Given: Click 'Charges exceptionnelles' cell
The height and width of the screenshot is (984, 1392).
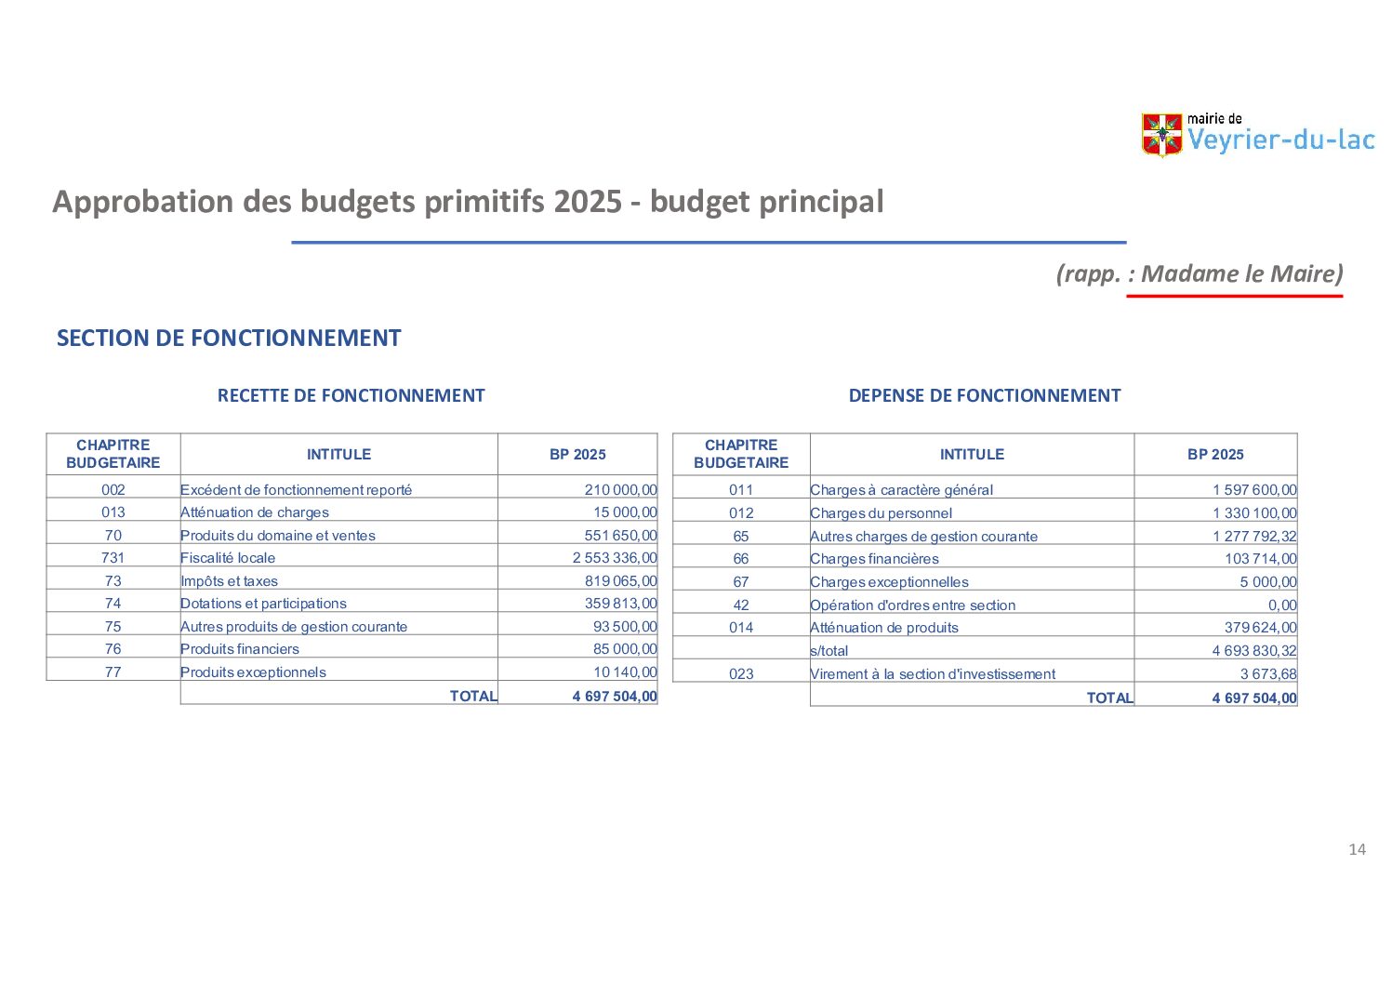Looking at the screenshot, I should [889, 582].
